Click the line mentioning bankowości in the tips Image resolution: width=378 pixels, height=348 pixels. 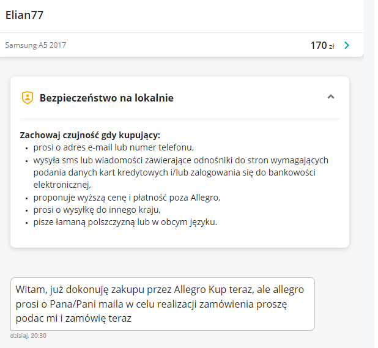pyautogui.click(x=174, y=172)
